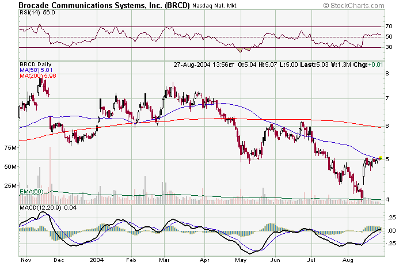Screen dimensions: 403x266
Task: Click the MACD axis label -.25
Action: [x=391, y=244]
